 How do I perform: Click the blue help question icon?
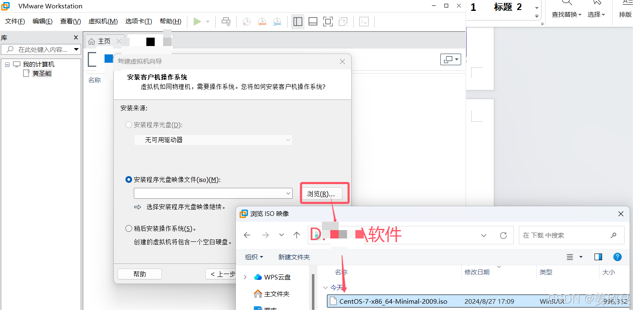[x=618, y=257]
